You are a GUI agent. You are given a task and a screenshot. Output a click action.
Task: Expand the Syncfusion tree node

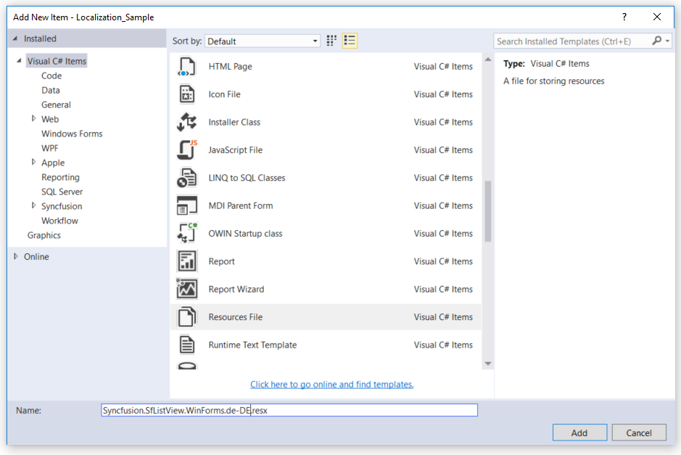[x=33, y=205]
